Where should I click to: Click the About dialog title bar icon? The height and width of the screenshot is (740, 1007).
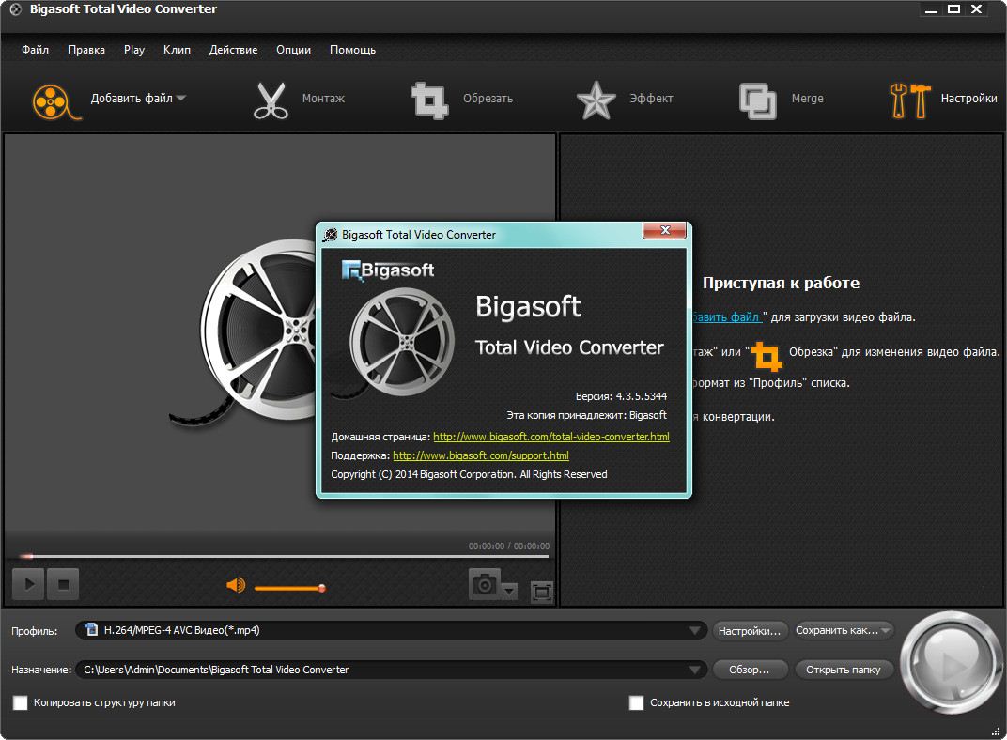click(330, 235)
